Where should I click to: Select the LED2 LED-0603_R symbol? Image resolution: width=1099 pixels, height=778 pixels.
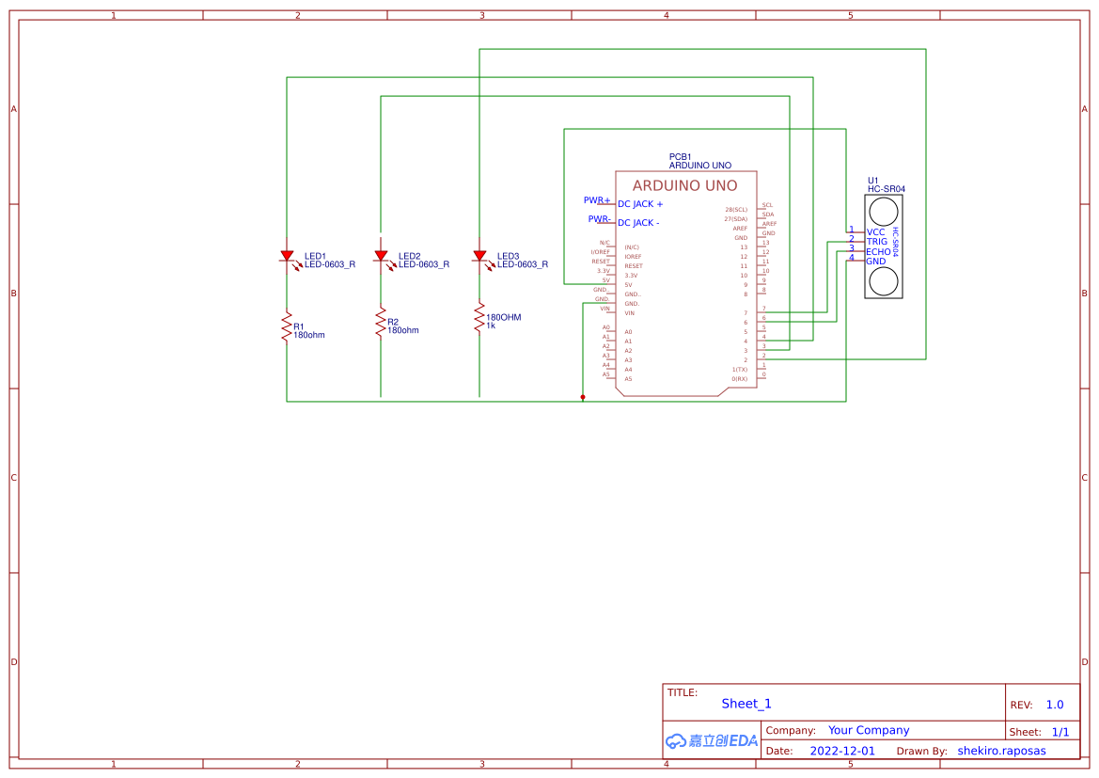tap(383, 256)
